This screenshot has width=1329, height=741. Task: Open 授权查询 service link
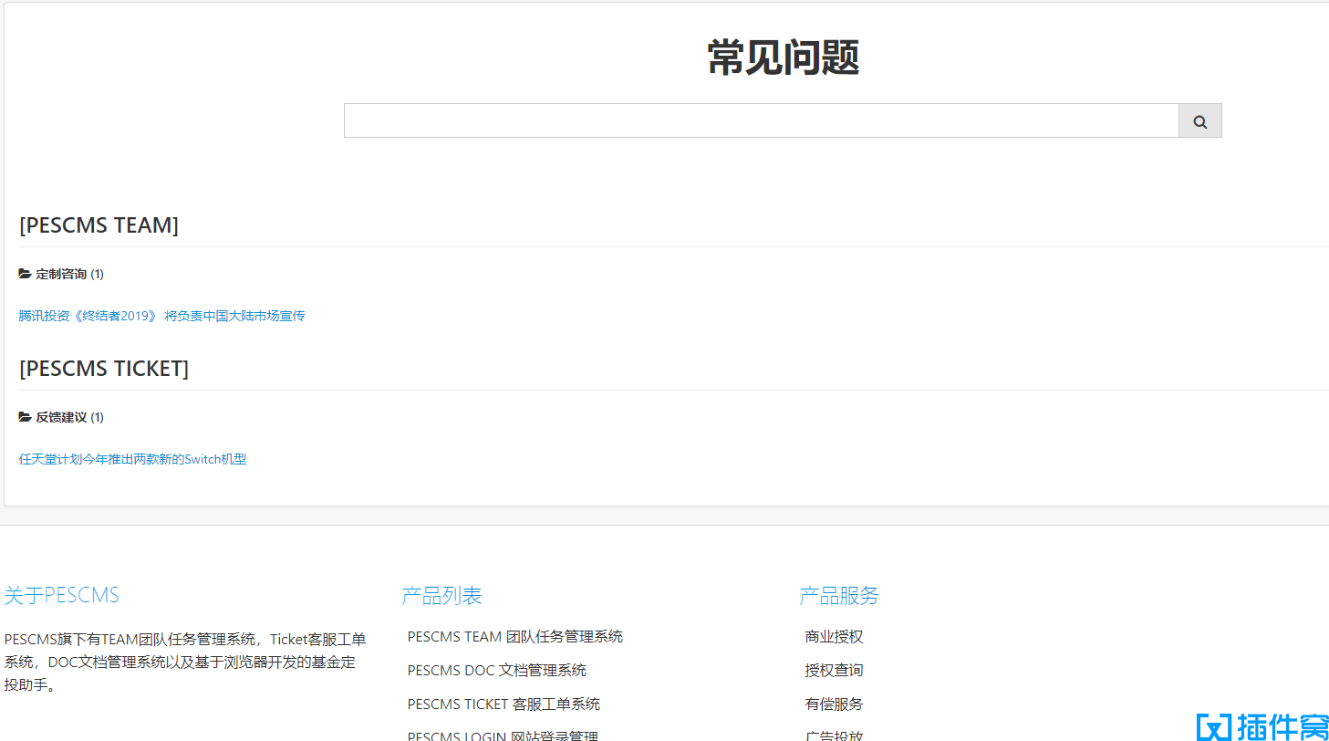click(x=834, y=670)
